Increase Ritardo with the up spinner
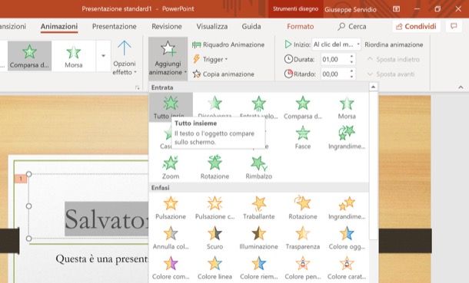 (352, 71)
